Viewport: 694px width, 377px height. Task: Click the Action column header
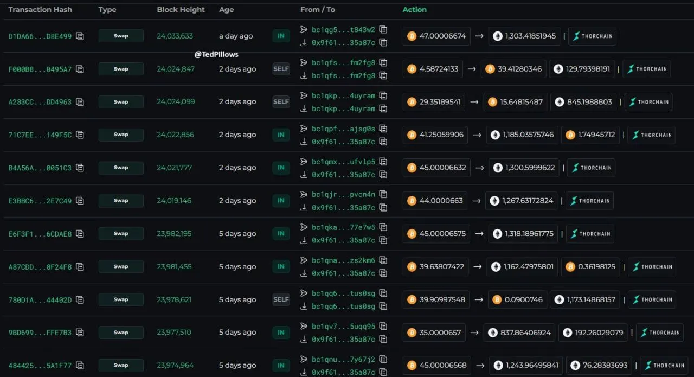coord(414,10)
